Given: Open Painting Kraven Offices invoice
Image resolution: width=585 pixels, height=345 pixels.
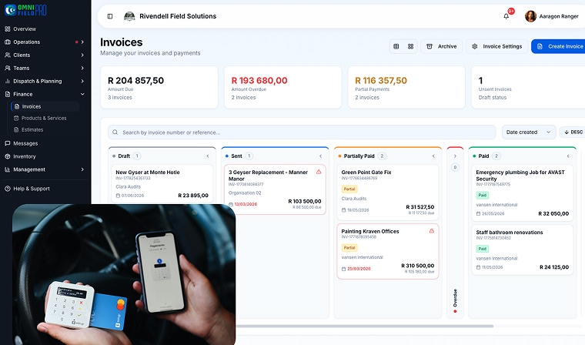Looking at the screenshot, I should point(388,251).
